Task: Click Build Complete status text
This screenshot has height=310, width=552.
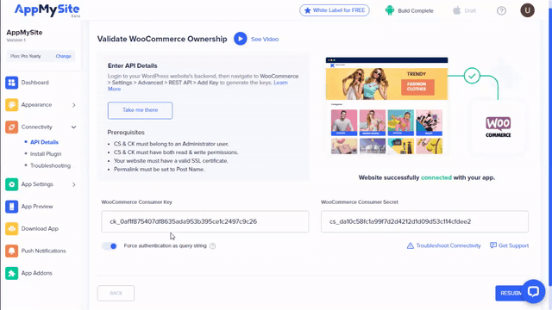Action: pos(416,11)
